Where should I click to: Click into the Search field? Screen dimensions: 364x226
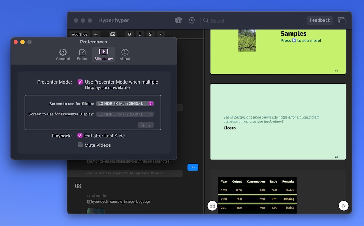pos(252,21)
